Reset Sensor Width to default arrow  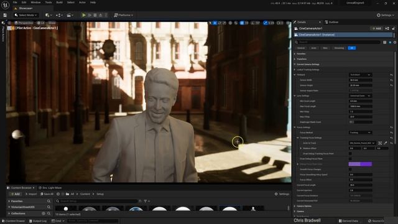[x=391, y=80]
